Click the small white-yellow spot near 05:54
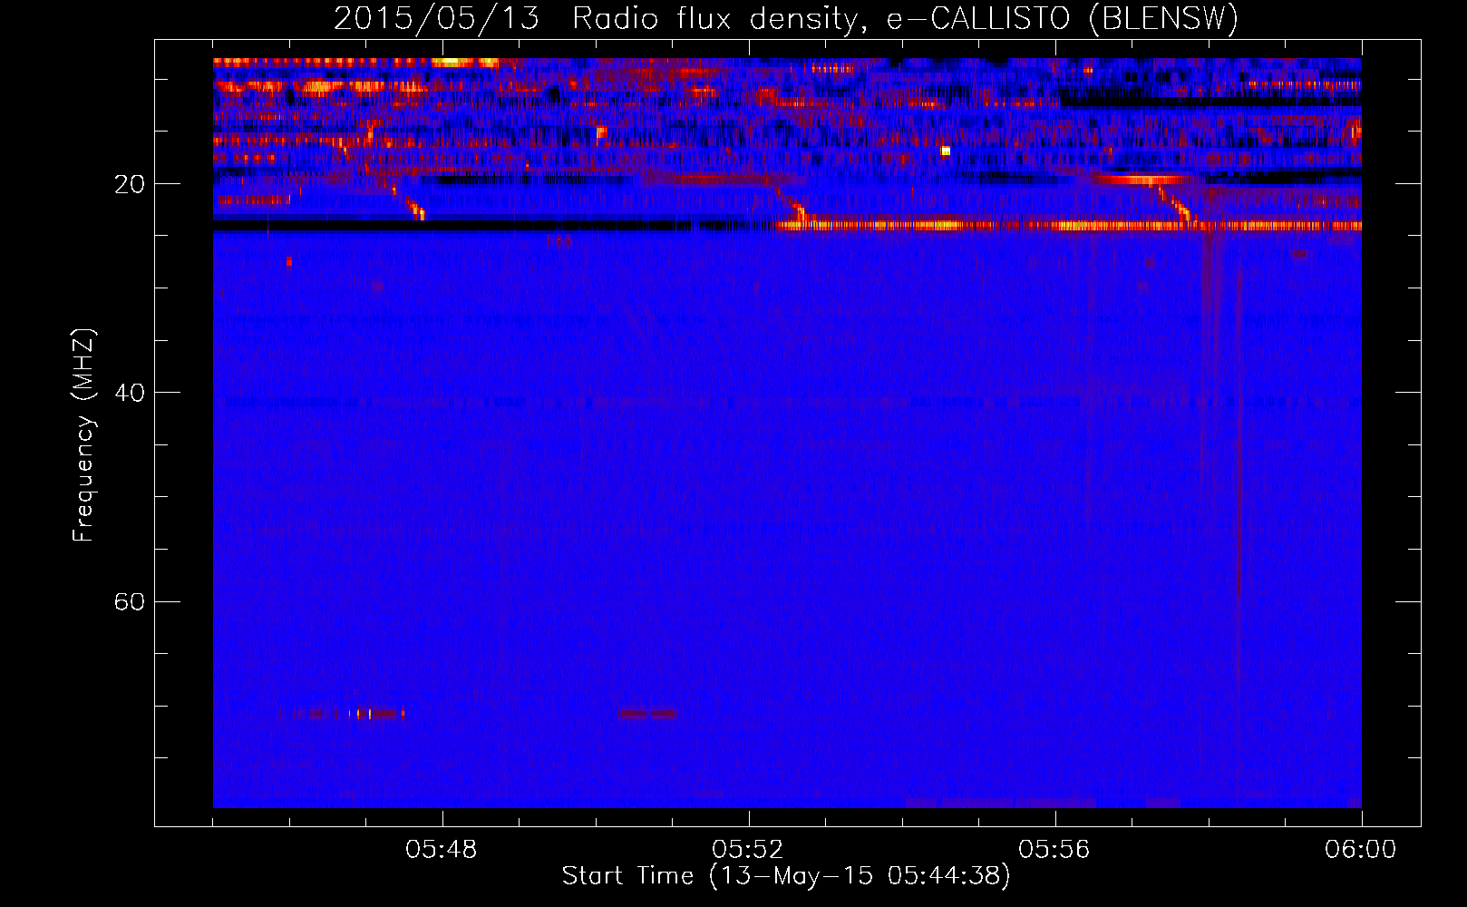1467x907 pixels. [946, 151]
